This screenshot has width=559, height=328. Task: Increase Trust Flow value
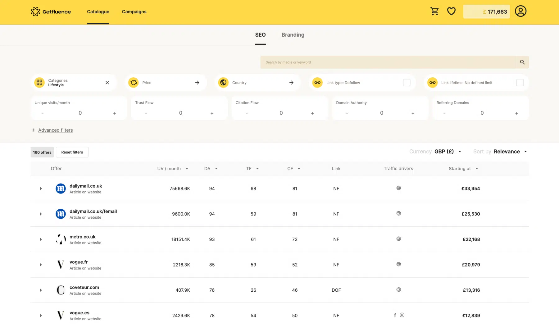coord(212,113)
